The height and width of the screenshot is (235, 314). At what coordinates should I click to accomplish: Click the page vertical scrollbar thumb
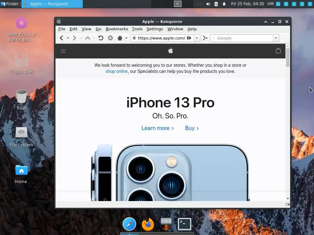tap(288, 58)
